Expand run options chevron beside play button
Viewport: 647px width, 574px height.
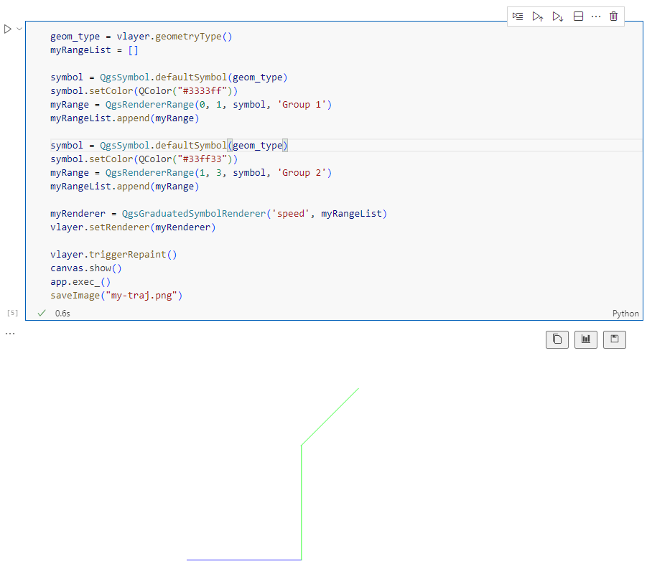tap(19, 29)
